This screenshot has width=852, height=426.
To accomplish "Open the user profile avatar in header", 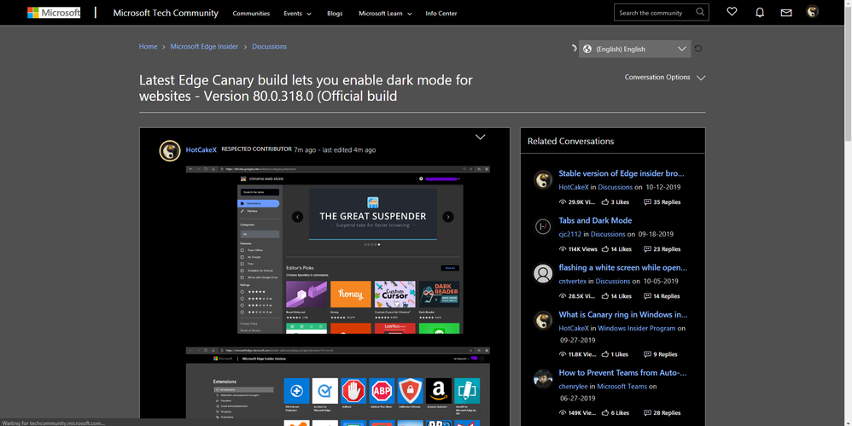I will (813, 11).
